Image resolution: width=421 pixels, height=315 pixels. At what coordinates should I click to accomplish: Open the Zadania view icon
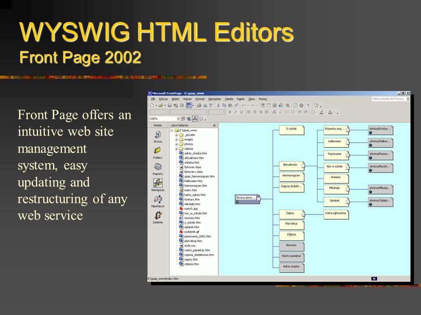click(157, 217)
